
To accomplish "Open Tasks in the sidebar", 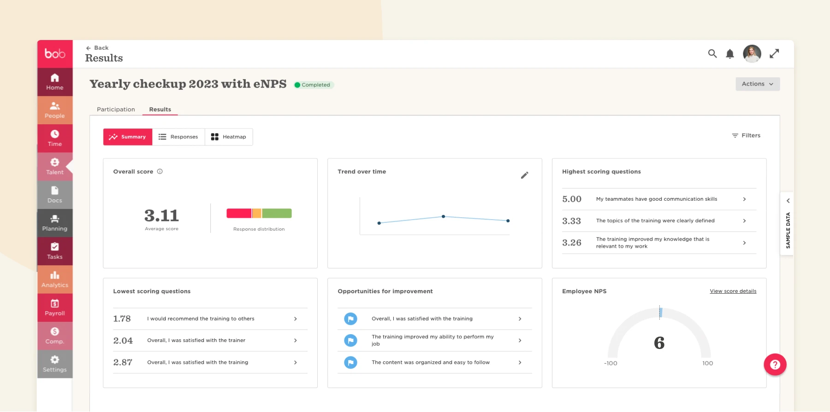I will [55, 251].
